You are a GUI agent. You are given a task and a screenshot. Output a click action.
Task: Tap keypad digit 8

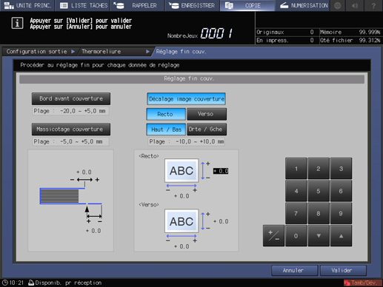[319, 213]
